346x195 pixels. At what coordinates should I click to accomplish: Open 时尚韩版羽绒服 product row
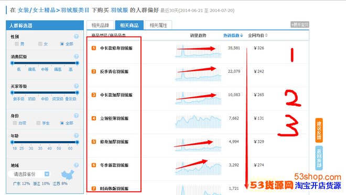(114, 188)
